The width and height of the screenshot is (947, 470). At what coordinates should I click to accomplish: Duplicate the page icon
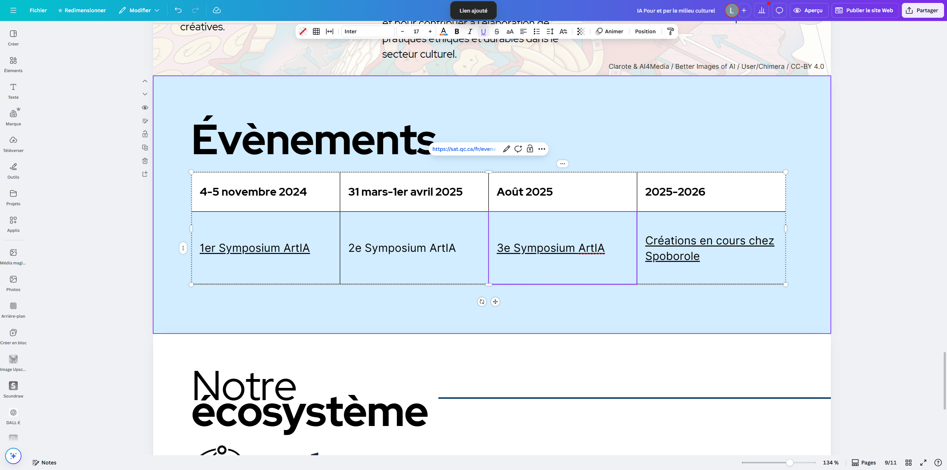145,148
